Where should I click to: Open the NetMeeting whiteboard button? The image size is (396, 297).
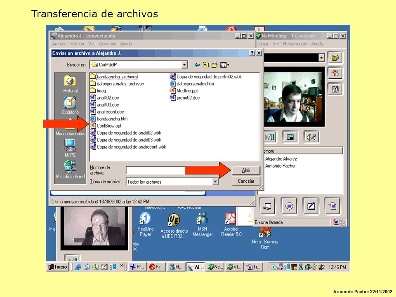[311, 206]
